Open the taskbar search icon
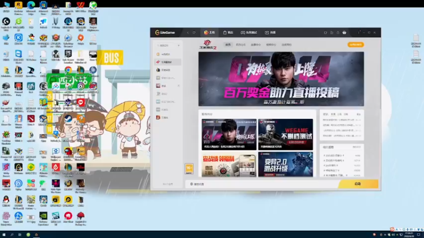424x238 pixels. [x=12, y=235]
